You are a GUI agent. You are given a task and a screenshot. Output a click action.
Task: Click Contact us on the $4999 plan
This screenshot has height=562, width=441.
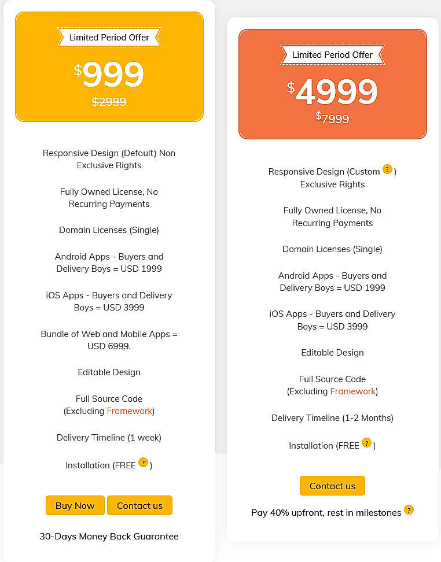click(x=332, y=486)
